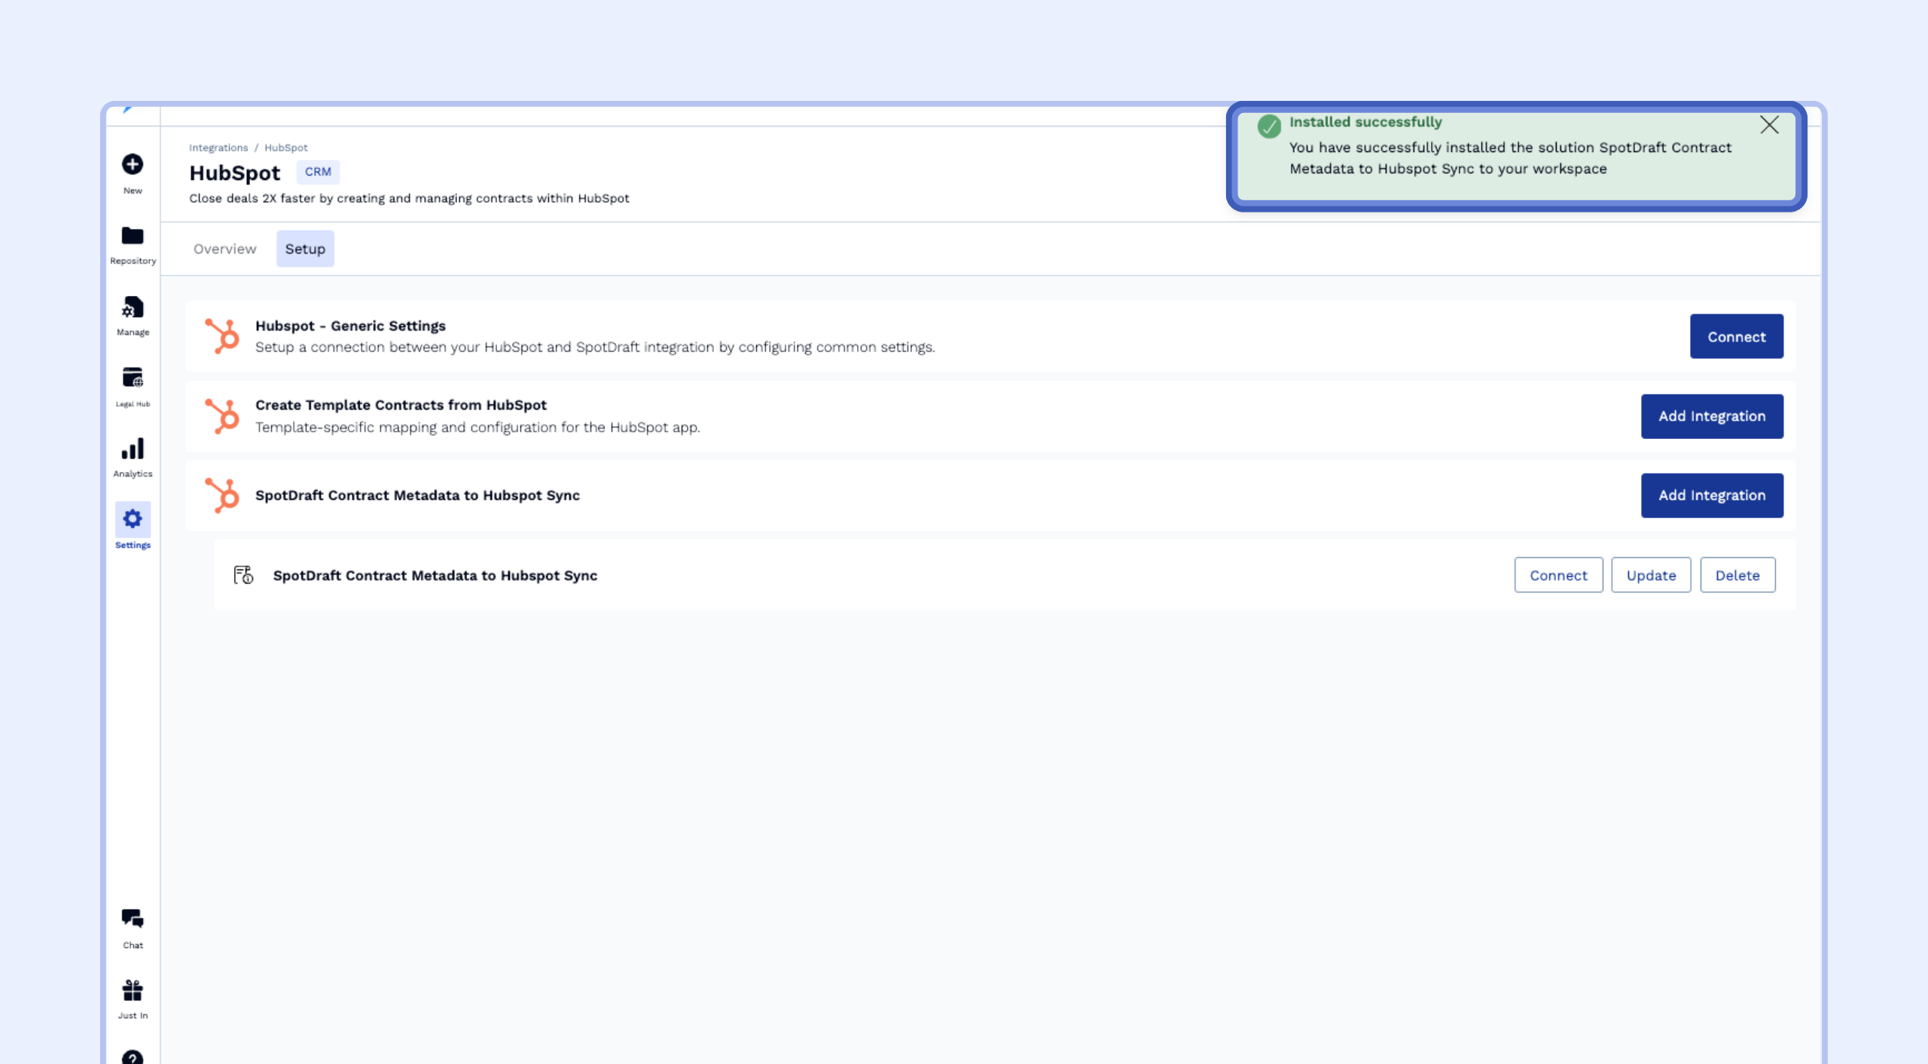Switch to the Overview tab
Viewport: 1928px width, 1064px height.
click(x=224, y=249)
